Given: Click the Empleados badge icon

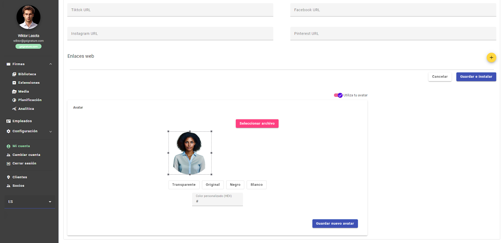Looking at the screenshot, I should pos(9,121).
